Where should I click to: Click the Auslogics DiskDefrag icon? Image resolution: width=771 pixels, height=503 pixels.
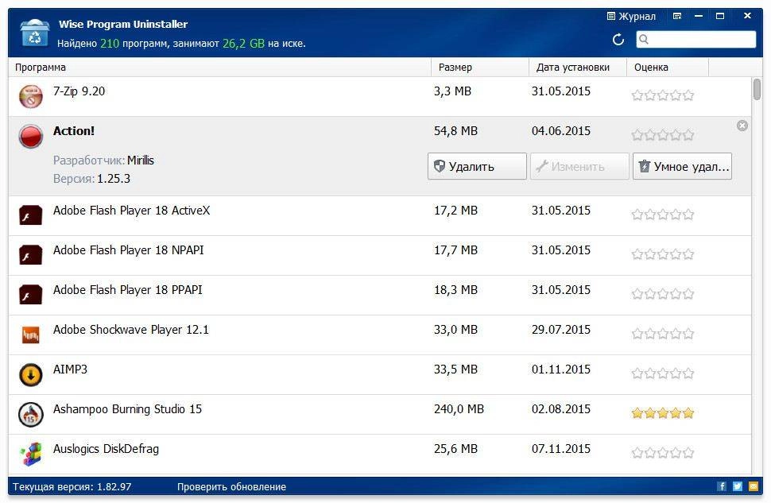[30, 455]
